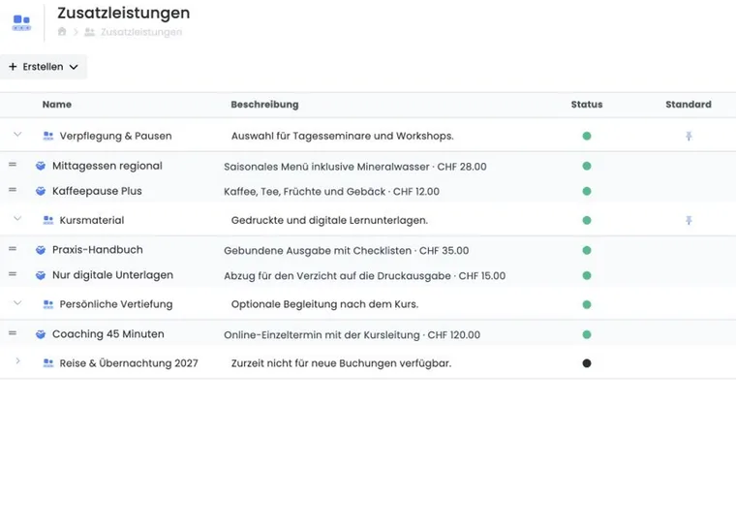Collapse the Verpflegung & Pausen group
Screen dimensions: 736x531
[17, 135]
